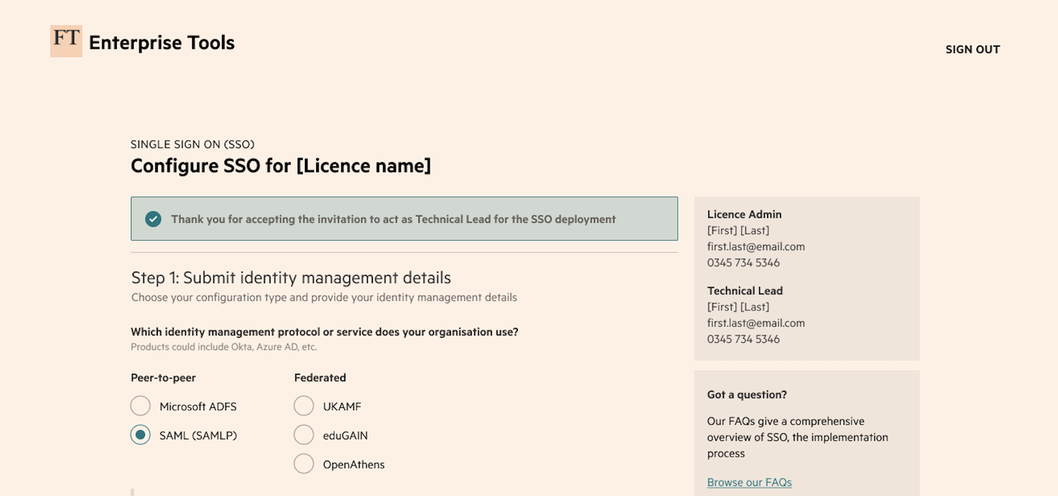Screen dimensions: 1058x496
Task: Click the Got a question? heading
Action: click(x=746, y=395)
